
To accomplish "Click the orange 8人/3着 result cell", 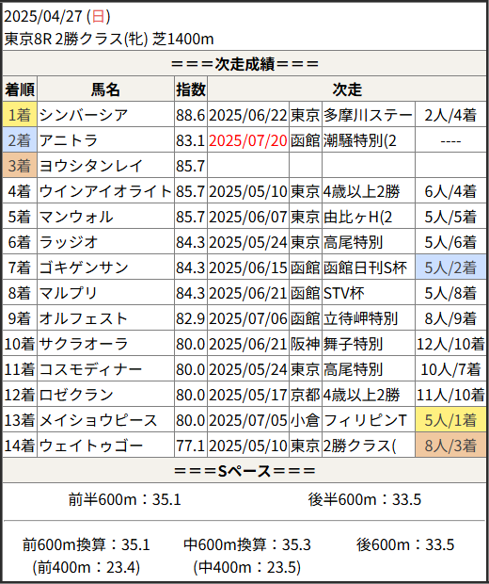I will pyautogui.click(x=450, y=446).
